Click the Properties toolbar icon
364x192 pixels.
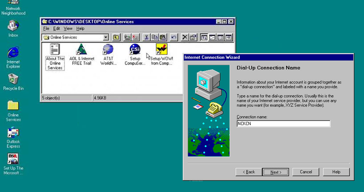[x=193, y=37]
